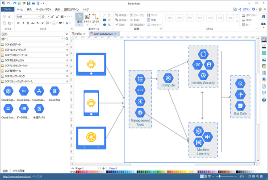Toggle italic formatting
Screen dimensions: 268x180
click(23, 23)
